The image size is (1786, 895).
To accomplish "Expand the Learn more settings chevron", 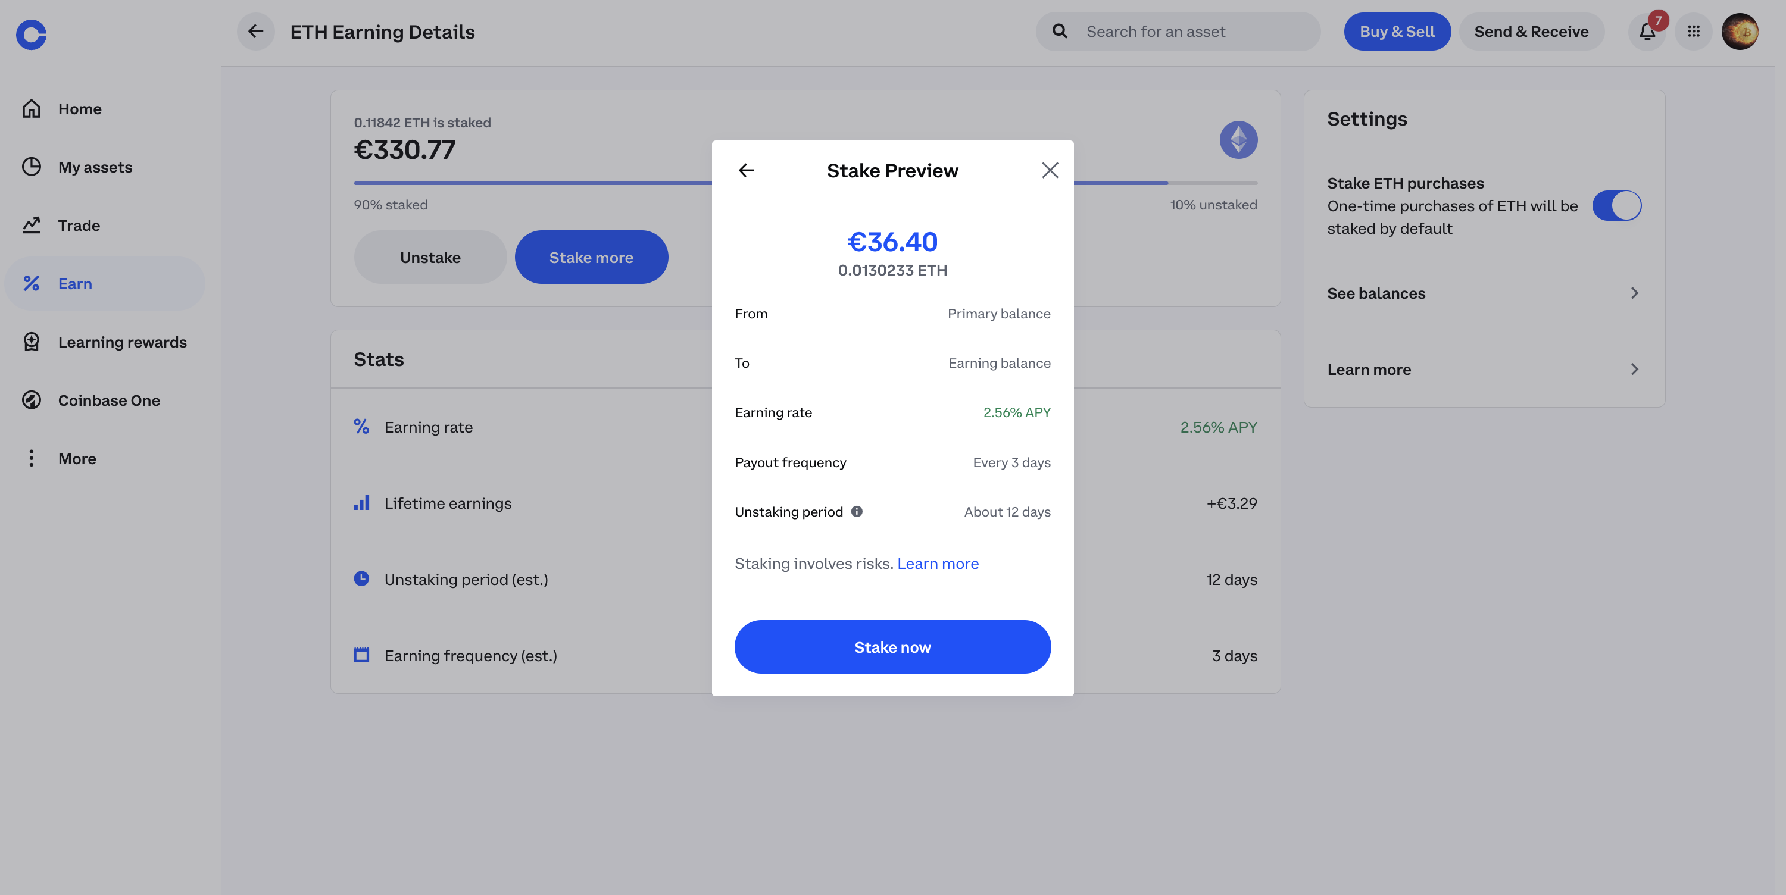I will click(x=1634, y=370).
